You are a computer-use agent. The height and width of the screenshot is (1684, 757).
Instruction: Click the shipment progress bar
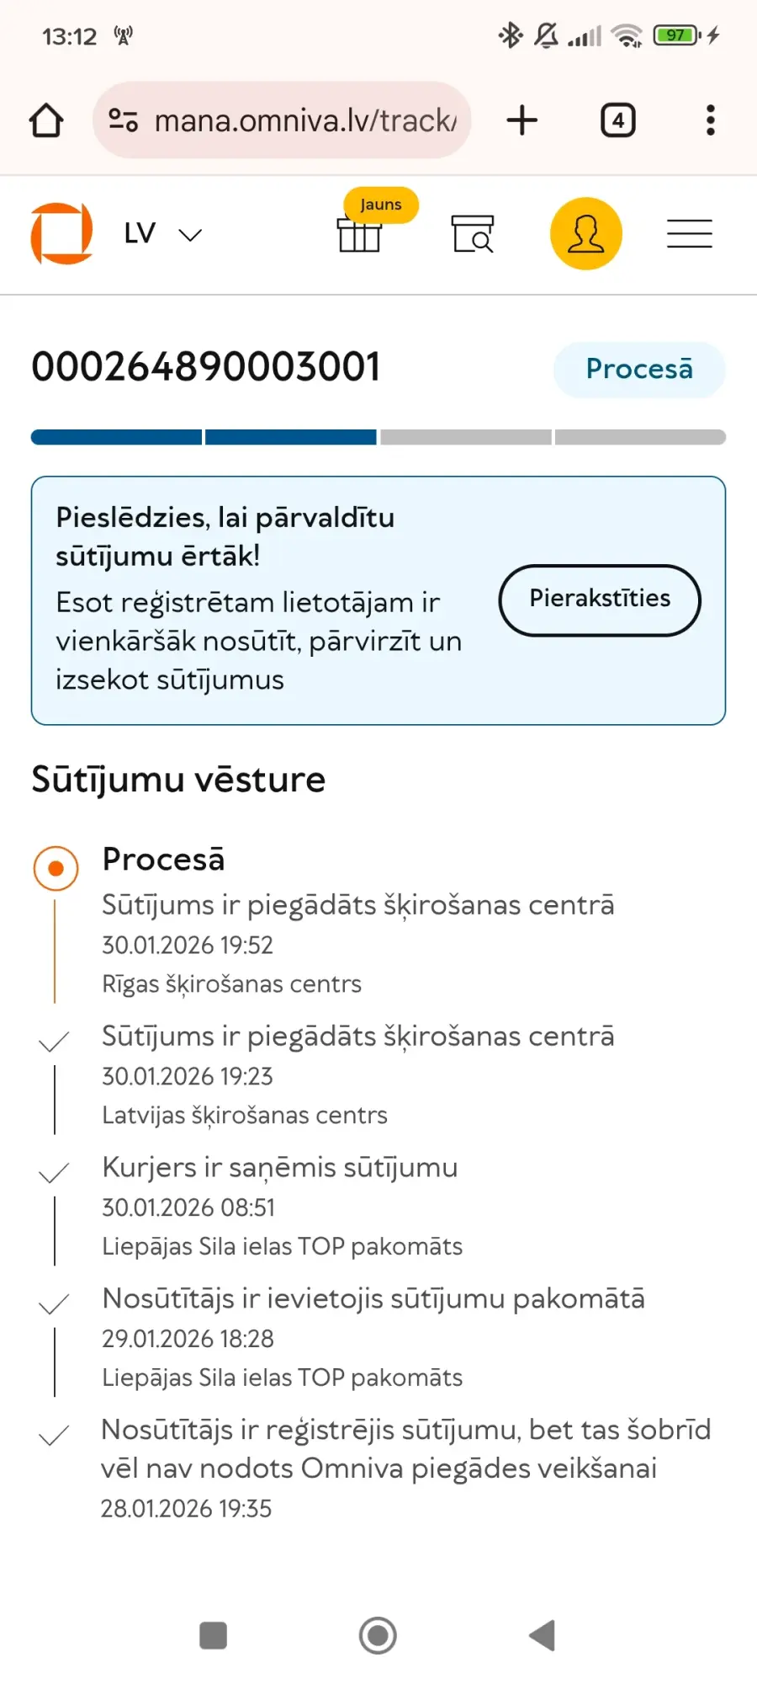pyautogui.click(x=378, y=437)
